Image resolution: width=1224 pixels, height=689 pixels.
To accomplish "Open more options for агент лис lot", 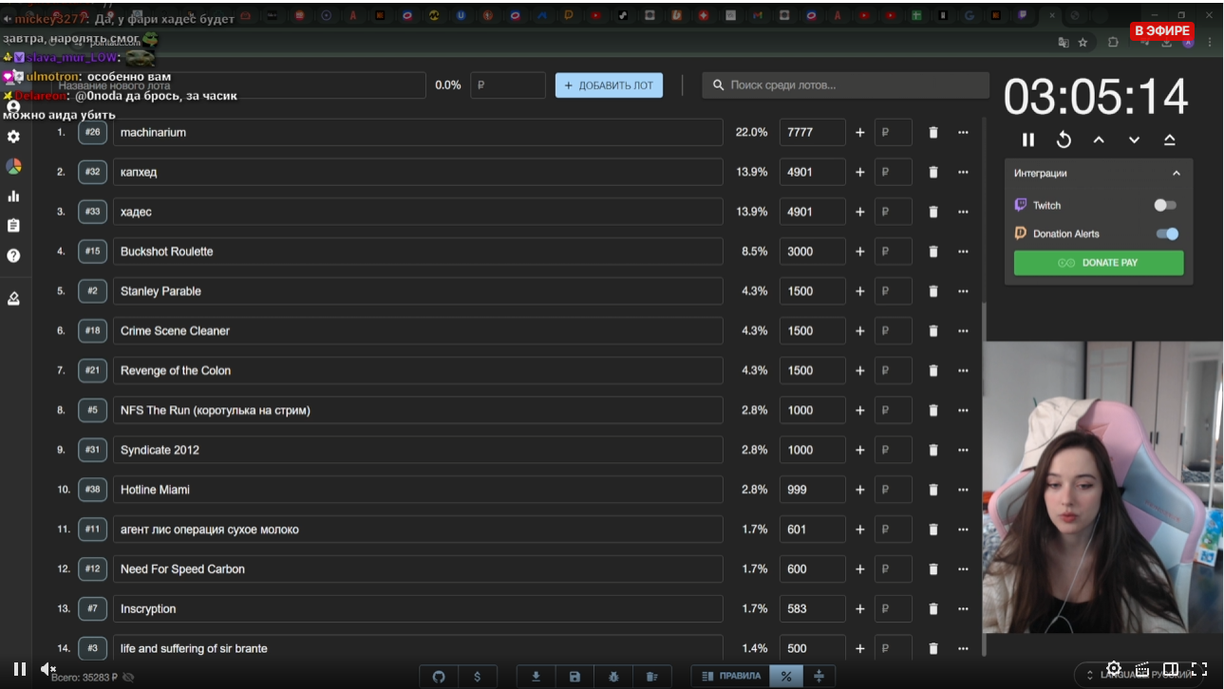I will (963, 530).
